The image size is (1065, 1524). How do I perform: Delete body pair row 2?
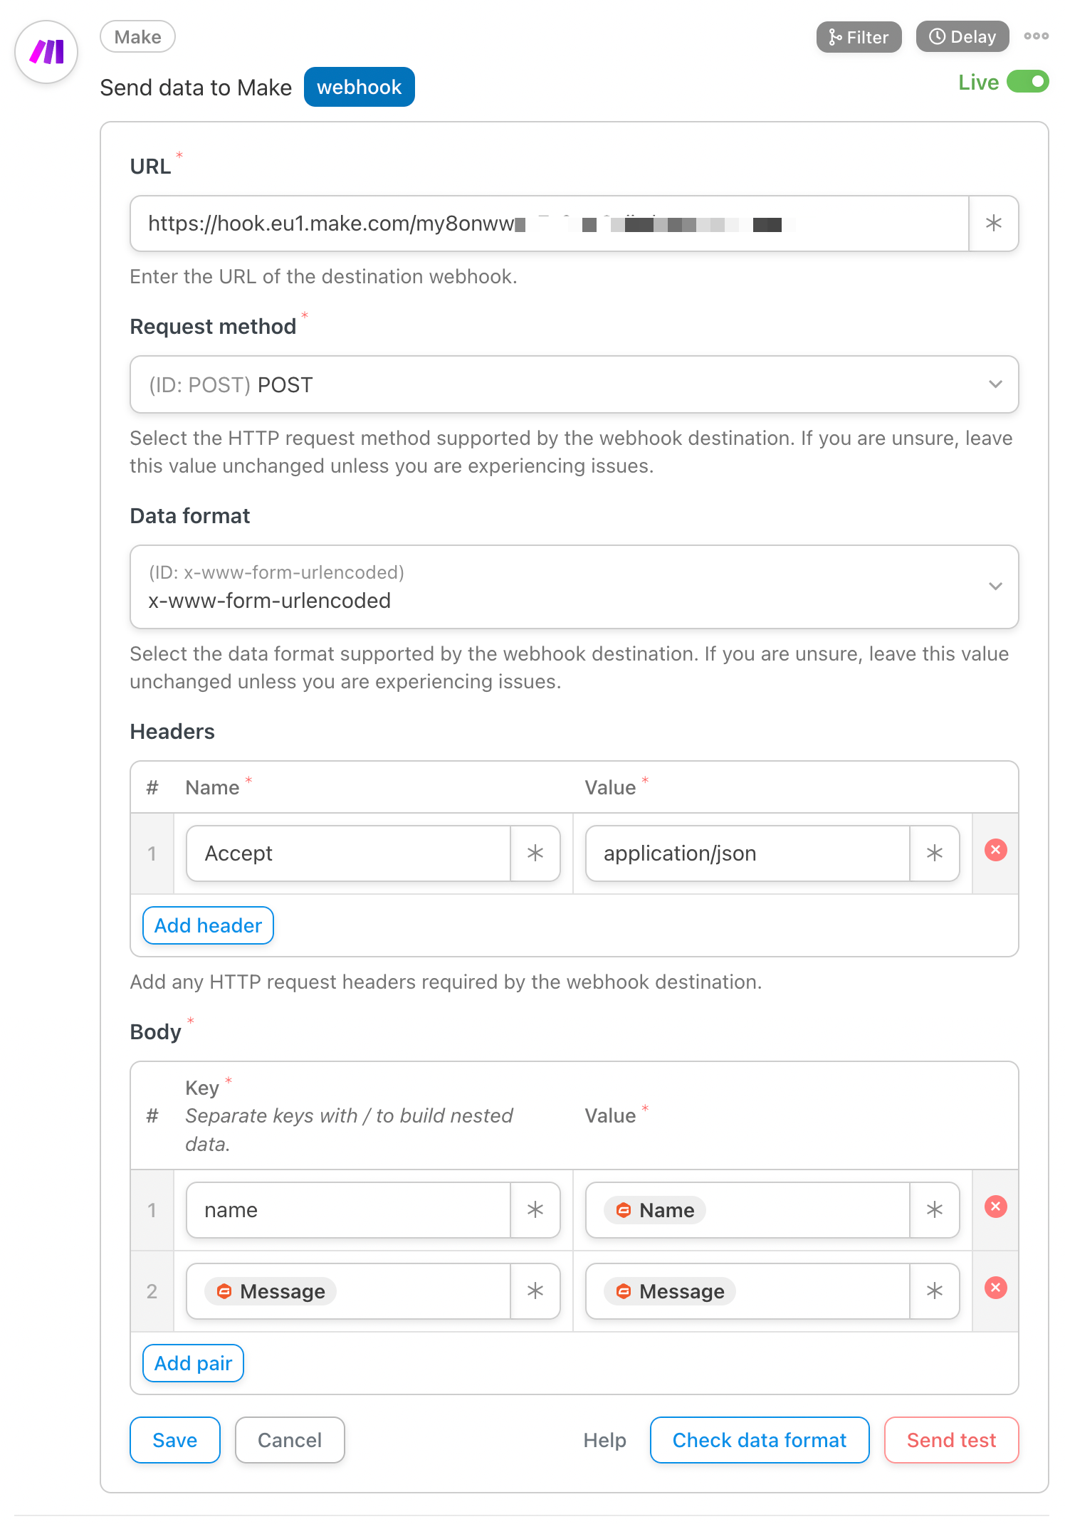tap(995, 1288)
